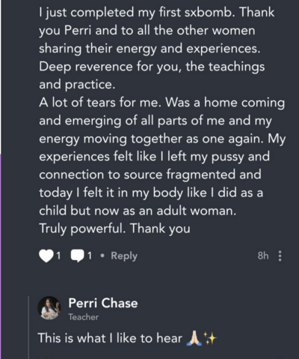
Task: Click Reply under the comment
Action: point(124,256)
